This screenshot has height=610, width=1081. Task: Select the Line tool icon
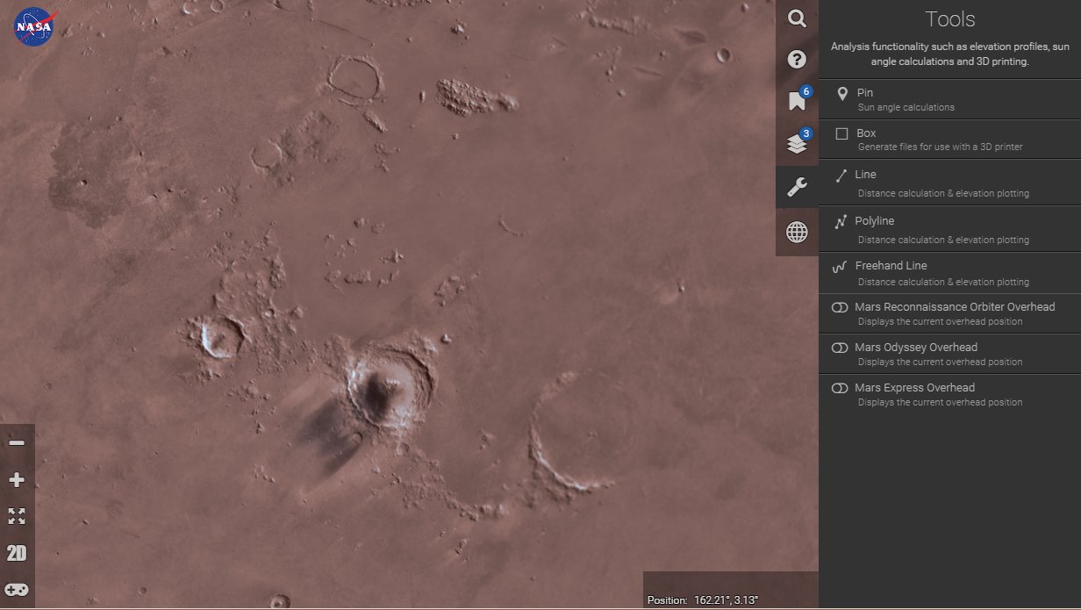coord(841,176)
